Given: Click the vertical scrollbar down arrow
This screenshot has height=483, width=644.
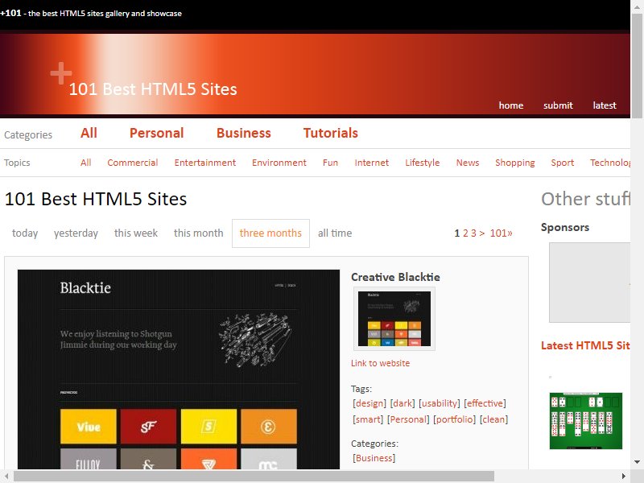Looking at the screenshot, I should tap(637, 461).
